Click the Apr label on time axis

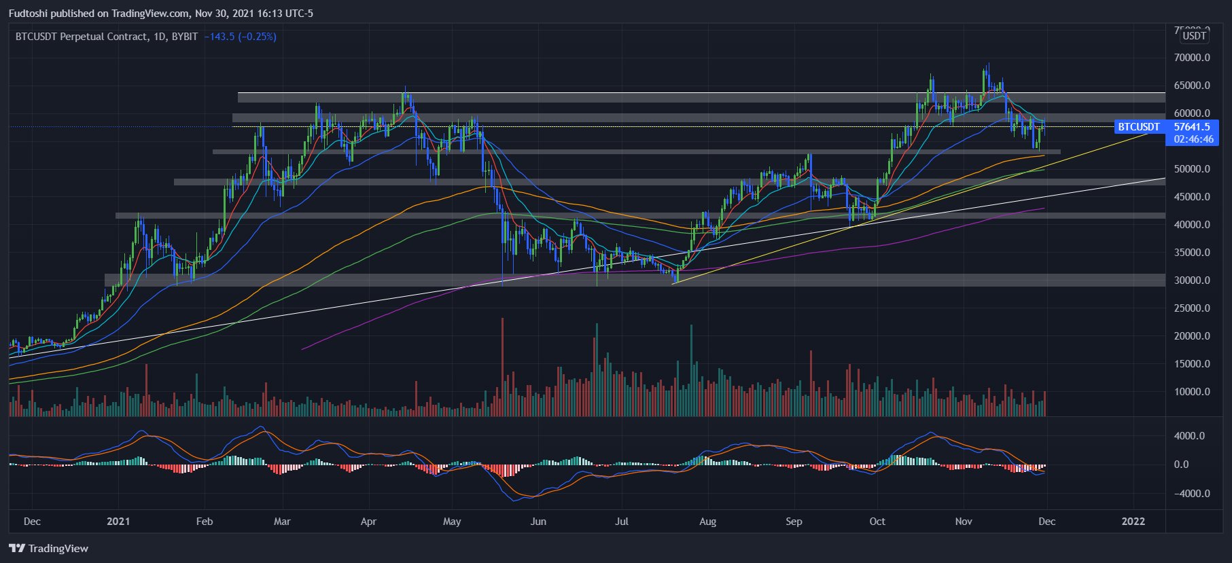coord(368,522)
